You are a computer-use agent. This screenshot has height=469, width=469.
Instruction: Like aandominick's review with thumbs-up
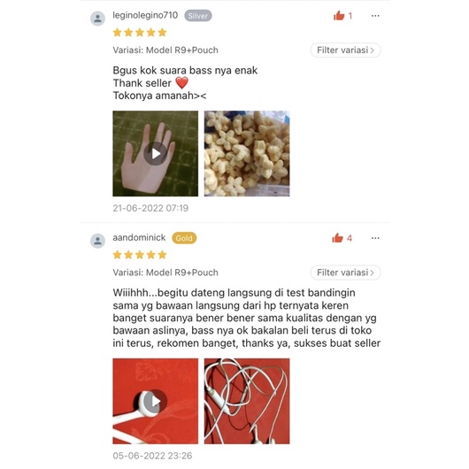click(x=338, y=238)
